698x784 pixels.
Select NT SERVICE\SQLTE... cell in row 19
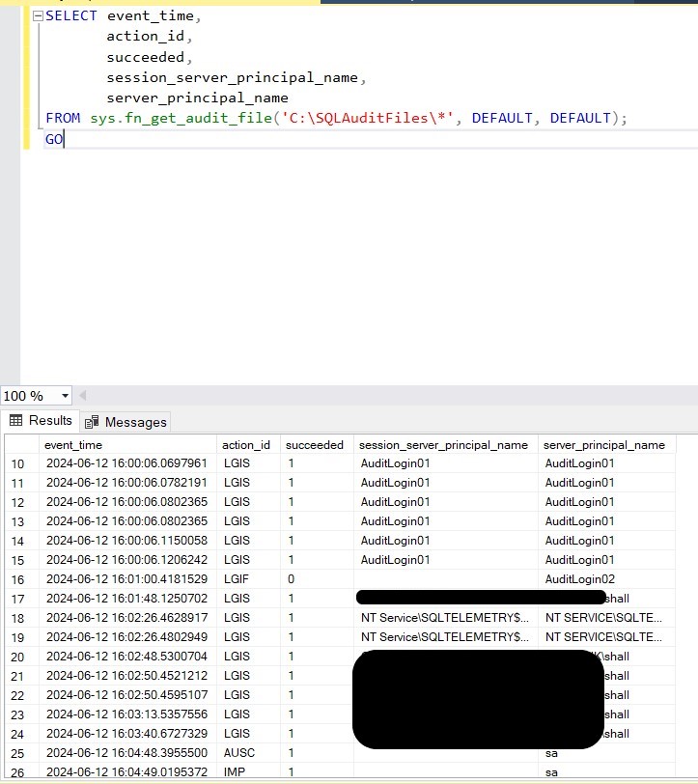(x=606, y=637)
